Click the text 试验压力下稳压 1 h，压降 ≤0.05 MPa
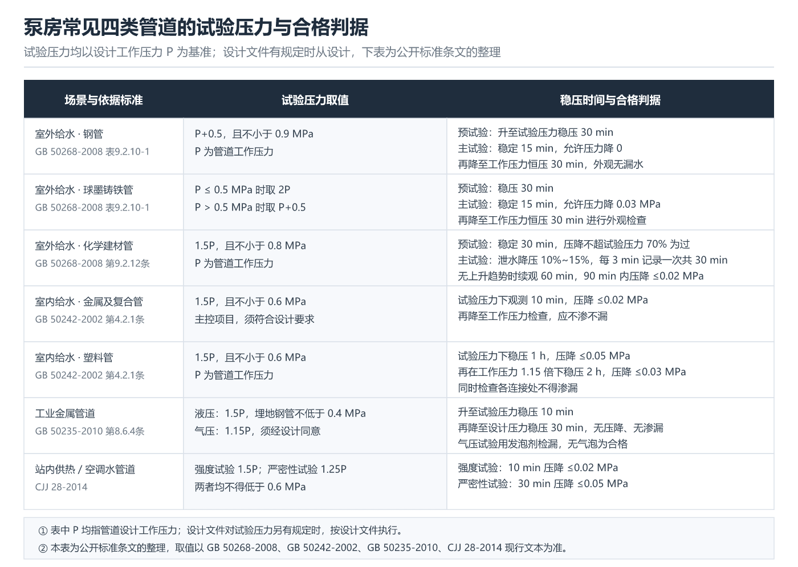 point(544,356)
